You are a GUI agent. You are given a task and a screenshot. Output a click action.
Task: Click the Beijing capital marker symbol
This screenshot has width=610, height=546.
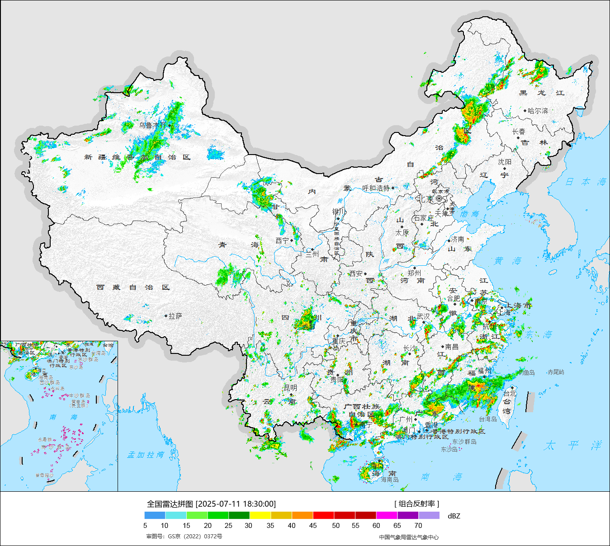click(439, 198)
